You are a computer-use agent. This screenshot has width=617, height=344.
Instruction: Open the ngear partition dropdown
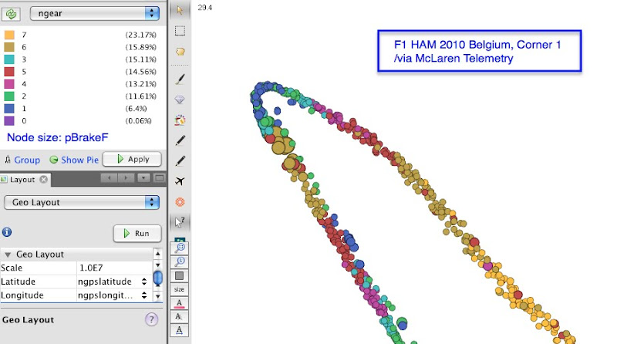[x=94, y=13]
